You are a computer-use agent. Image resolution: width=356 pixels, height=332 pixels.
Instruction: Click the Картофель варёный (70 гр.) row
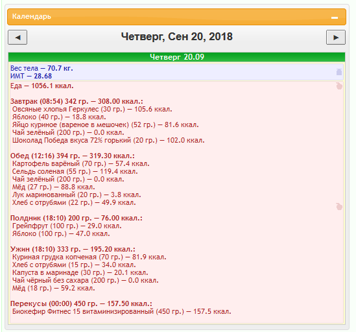80,163
